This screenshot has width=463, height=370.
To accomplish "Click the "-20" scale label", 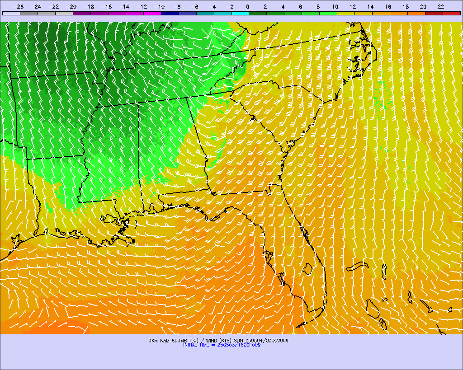I will coord(71,6).
